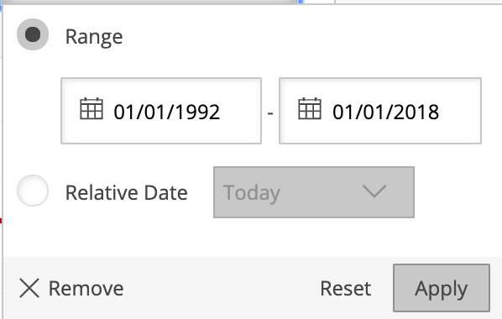Focus the 01/01/1992 start date field

pos(161,111)
